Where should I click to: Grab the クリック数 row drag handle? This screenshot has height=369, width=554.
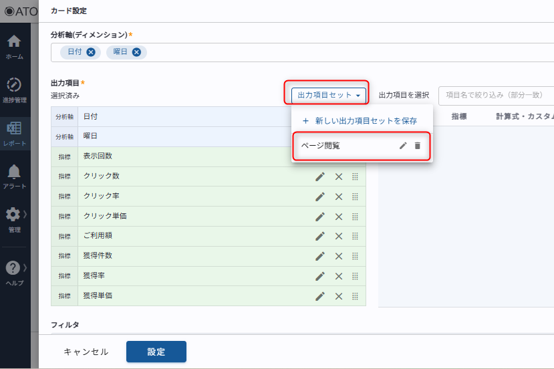355,176
